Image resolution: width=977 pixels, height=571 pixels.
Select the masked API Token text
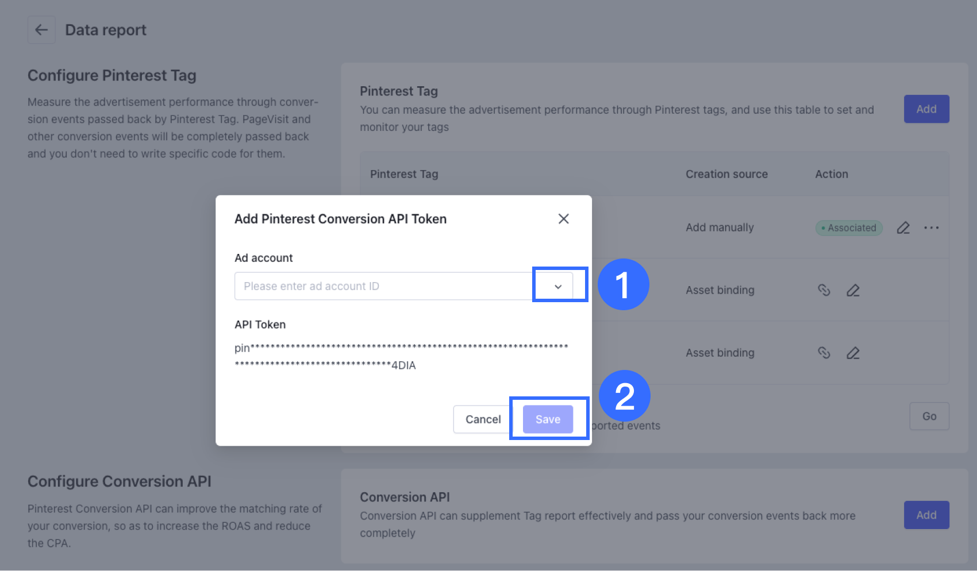click(x=402, y=356)
